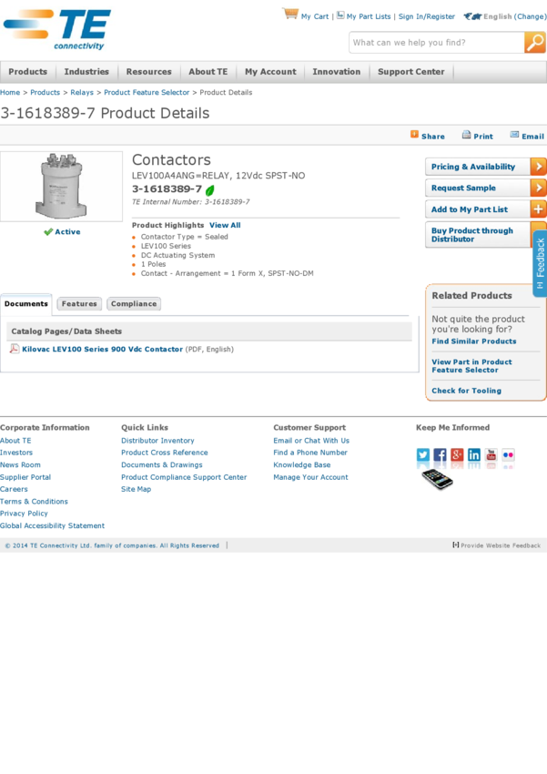Open Site Map link
This screenshot has width=547, height=774.
(137, 489)
